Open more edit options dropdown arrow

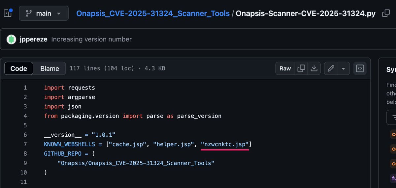coord(343,68)
